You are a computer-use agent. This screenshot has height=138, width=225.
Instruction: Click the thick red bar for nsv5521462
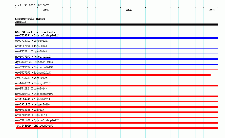coord(116,123)
